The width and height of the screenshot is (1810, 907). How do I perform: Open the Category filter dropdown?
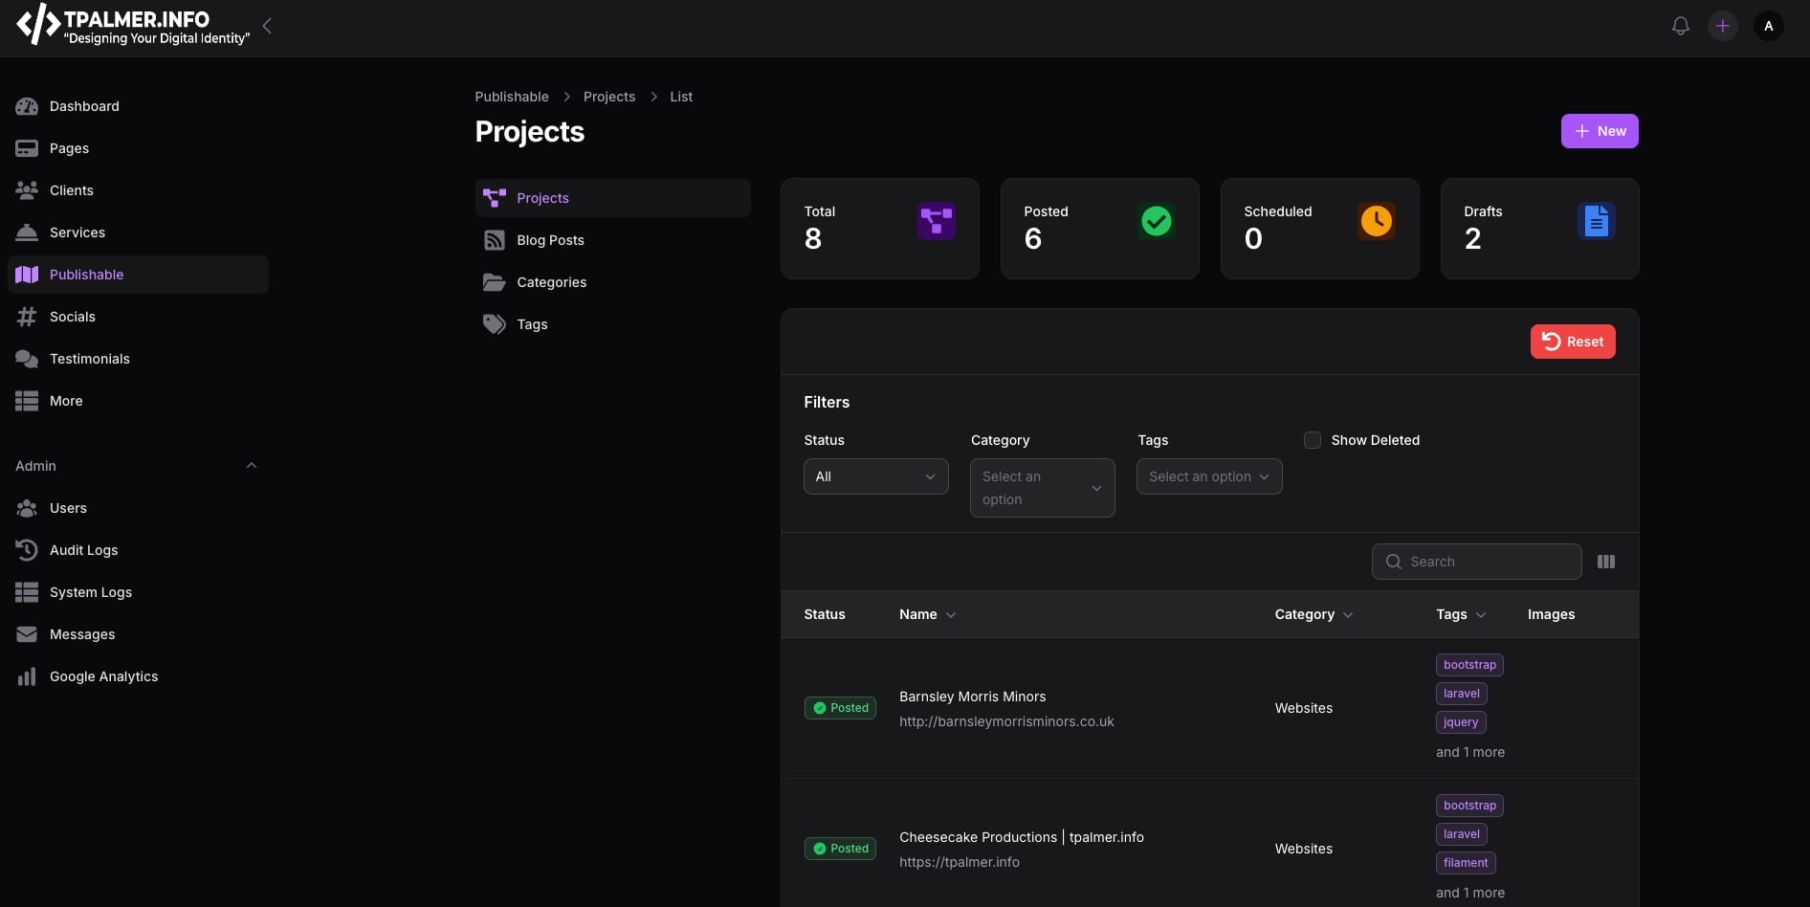(1042, 488)
